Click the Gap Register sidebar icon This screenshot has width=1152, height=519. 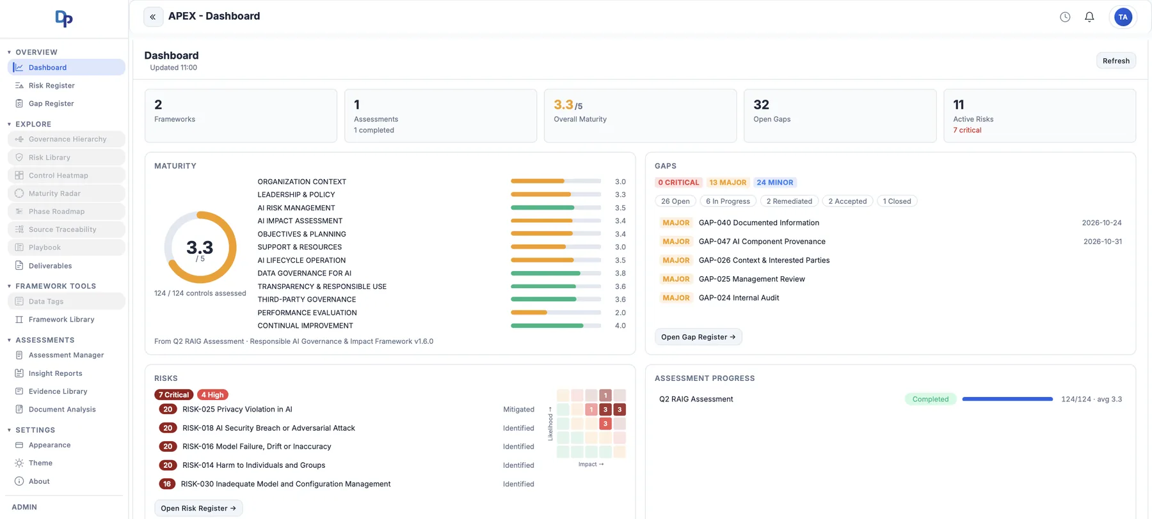[x=19, y=104]
